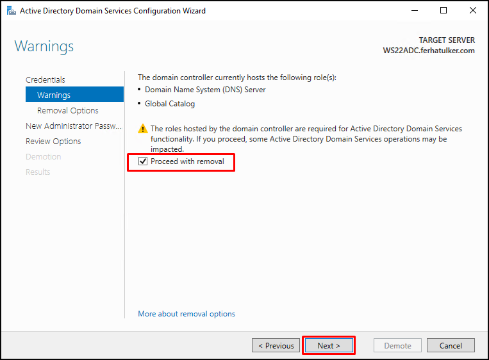Screen dimensions: 489x360
Task: Click the target server name text
Action: [429, 51]
